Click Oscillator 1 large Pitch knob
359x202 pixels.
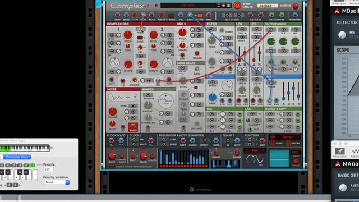click(x=128, y=35)
